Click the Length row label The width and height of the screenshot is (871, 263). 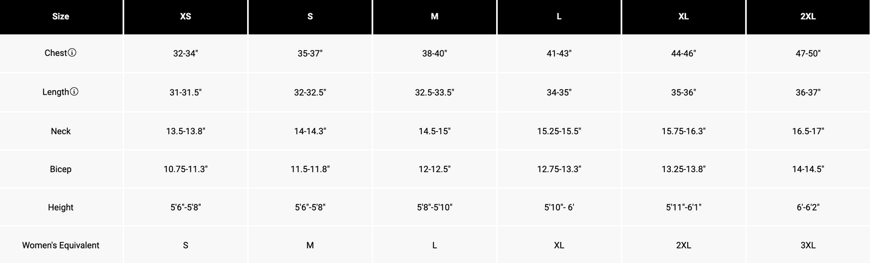[x=55, y=92]
